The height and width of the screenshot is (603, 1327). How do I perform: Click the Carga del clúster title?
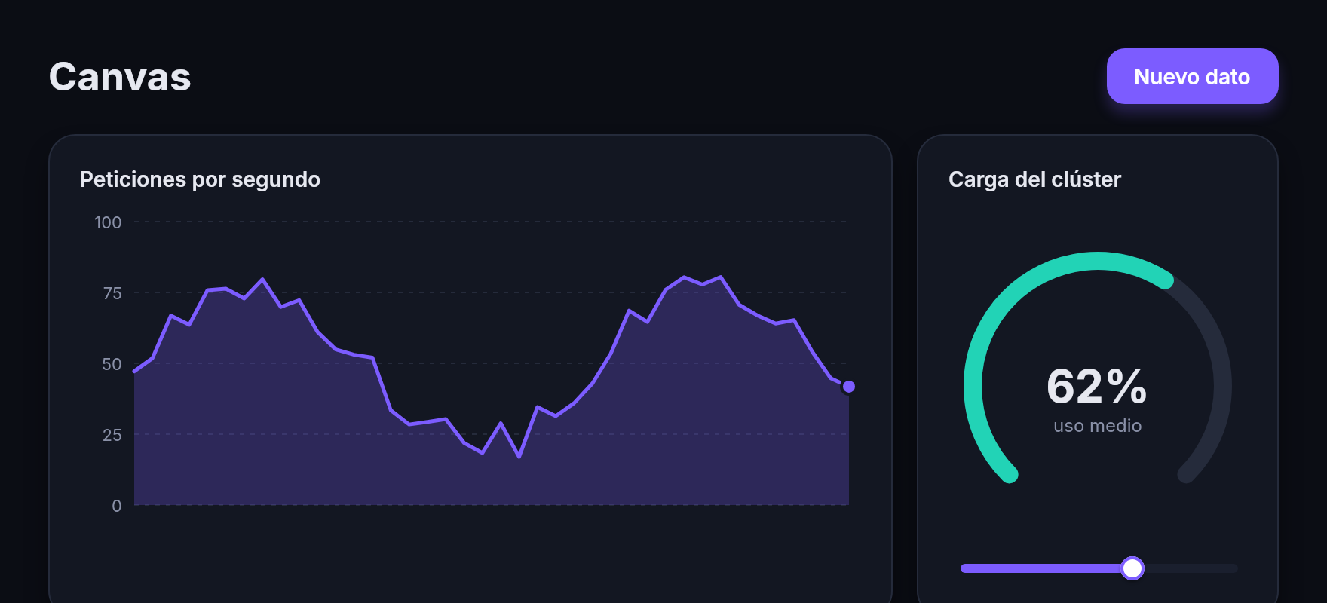coord(1034,179)
